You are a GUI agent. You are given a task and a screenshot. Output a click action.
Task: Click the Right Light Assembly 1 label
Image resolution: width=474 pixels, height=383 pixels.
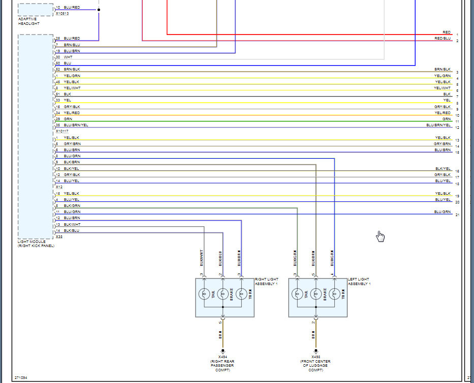pyautogui.click(x=266, y=282)
